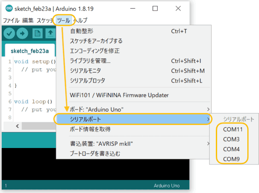Open the ファイル menu
Screen dimensions: 259x193
(x=11, y=20)
